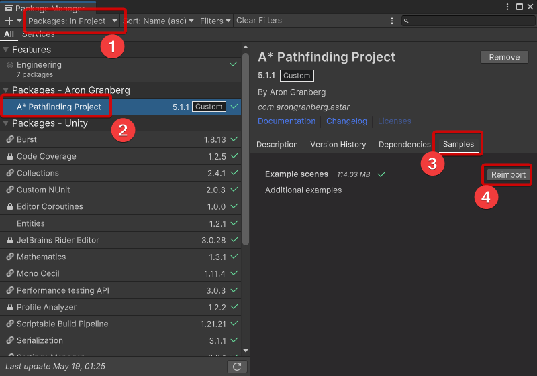
Task: Collapse the Features group
Action: pos(5,50)
